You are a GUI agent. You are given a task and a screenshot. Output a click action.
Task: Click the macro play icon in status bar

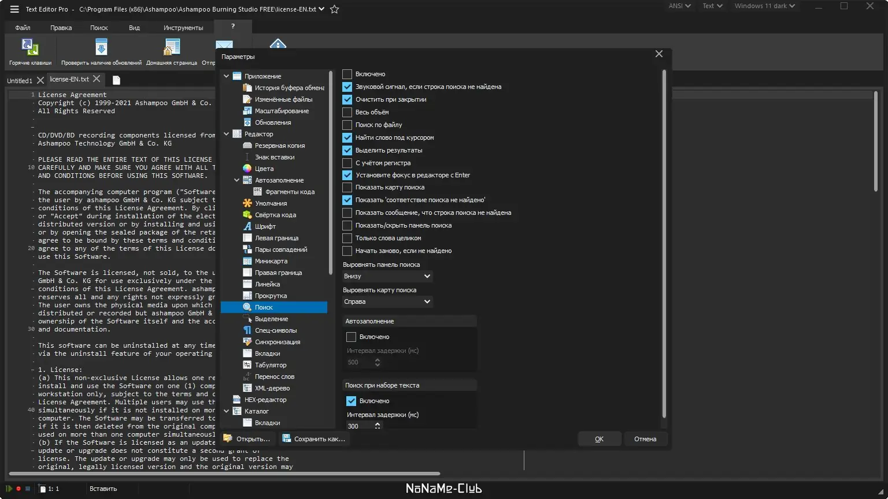(x=9, y=489)
